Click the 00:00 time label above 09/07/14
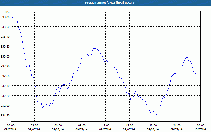Image resolution: width=211 pixels, height=132 pixels. pos(11,126)
